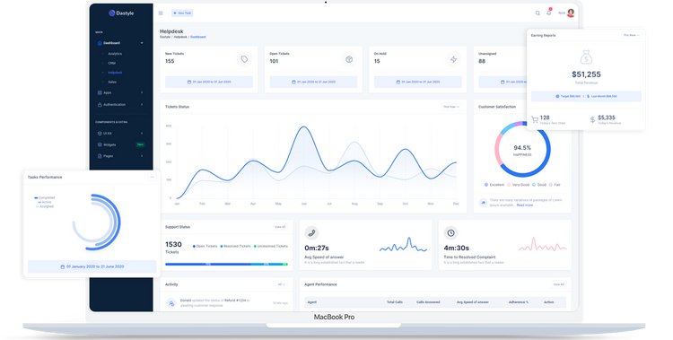The image size is (673, 340).
Task: Open the All dropdown in Activity
Action: 282,284
